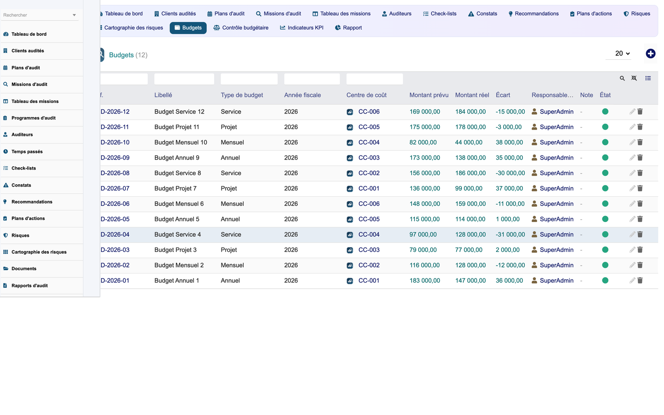Open the D-2026-04 reference link
The image size is (664, 415).
point(115,234)
